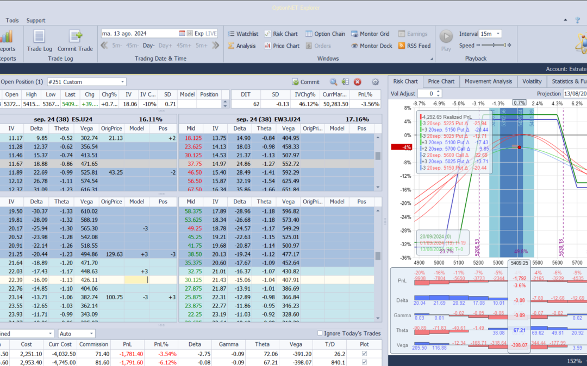The image size is (587, 366).
Task: Open the Monitor Dock window
Action: (x=371, y=46)
